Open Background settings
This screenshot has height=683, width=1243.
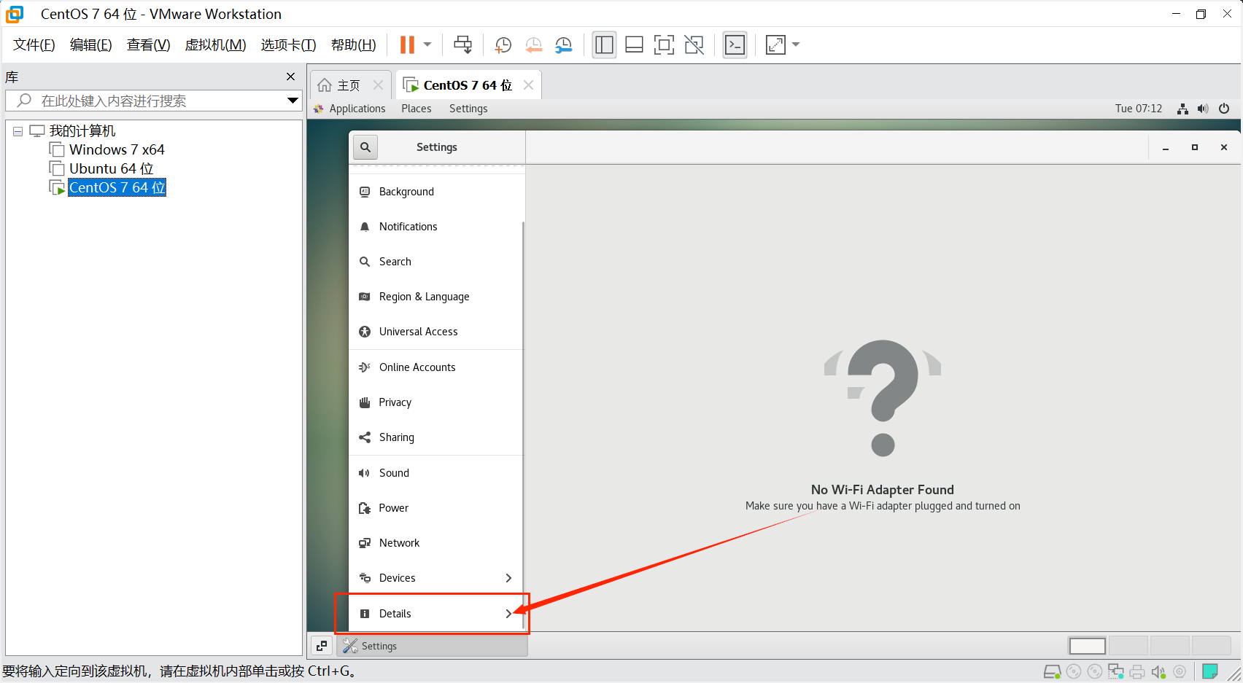(x=436, y=192)
